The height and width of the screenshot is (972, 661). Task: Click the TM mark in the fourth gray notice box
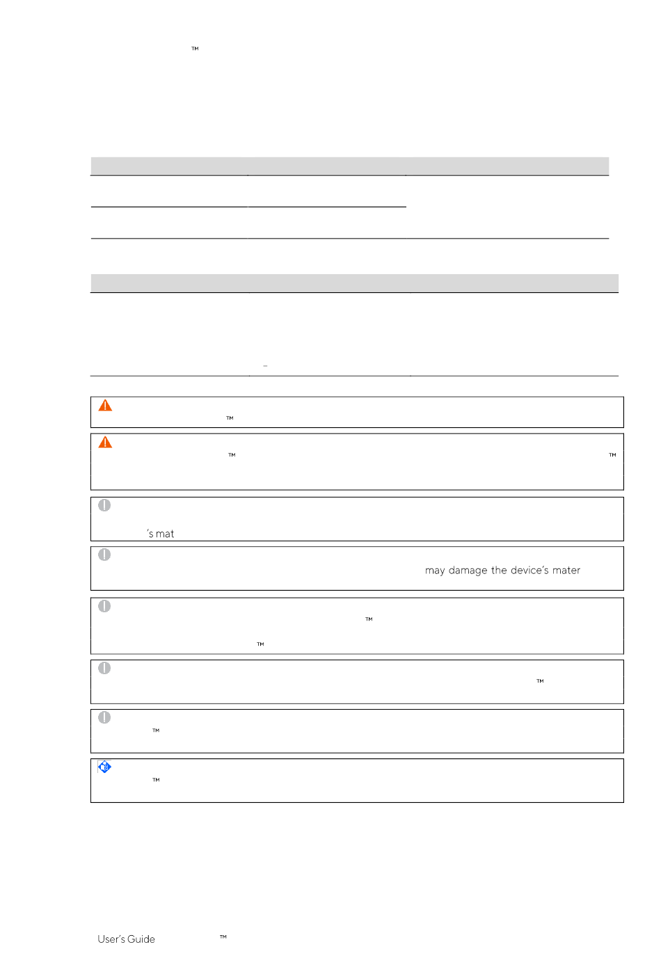point(540,681)
